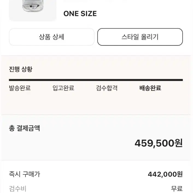Click the divider line above 진행 상황
The width and height of the screenshot is (193, 193).
(96, 55)
